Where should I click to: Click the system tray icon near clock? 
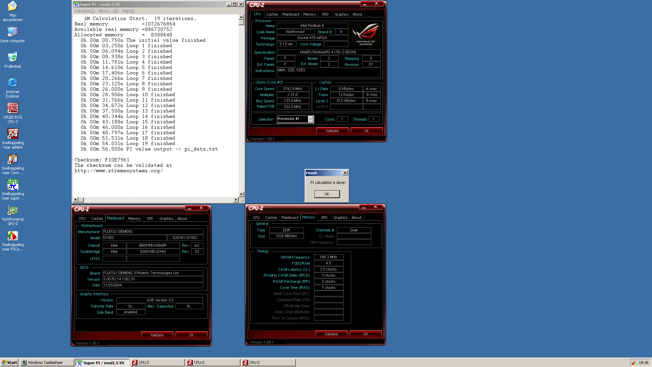[x=634, y=363]
